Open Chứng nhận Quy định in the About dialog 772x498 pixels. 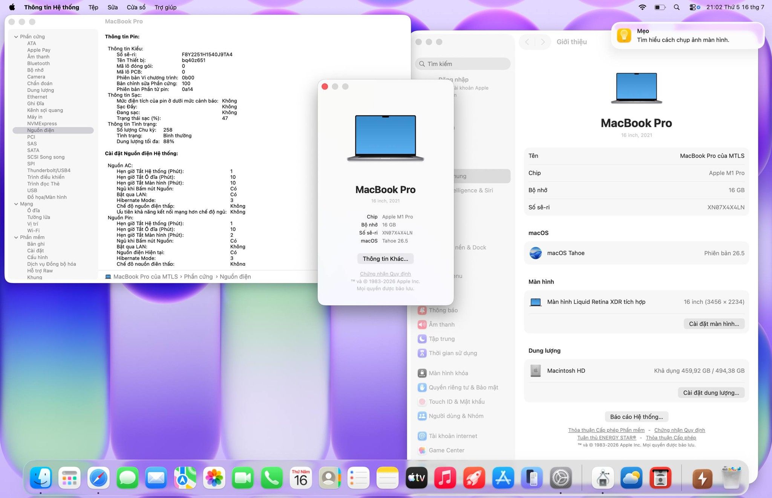pyautogui.click(x=385, y=274)
